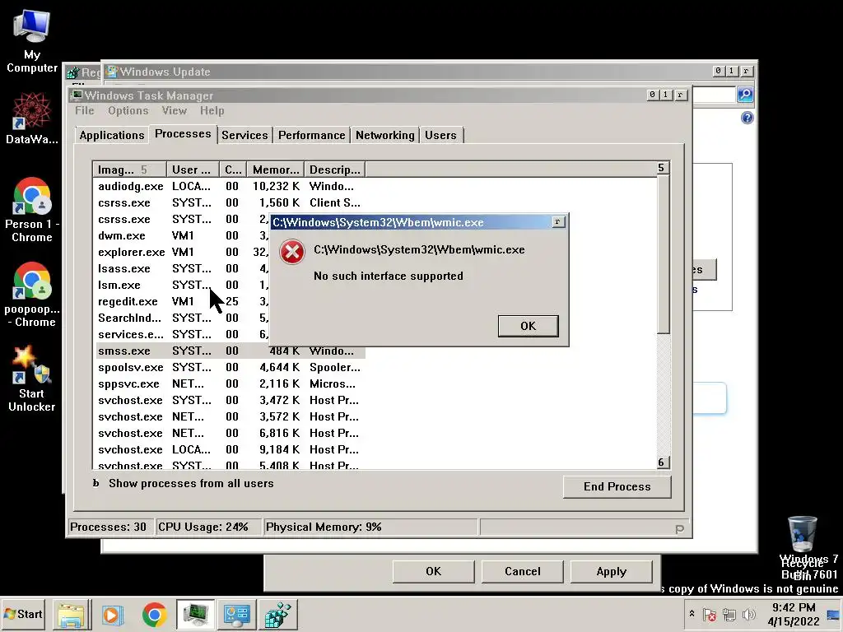The image size is (843, 632).
Task: Select the explorer.exe process row
Action: point(182,252)
